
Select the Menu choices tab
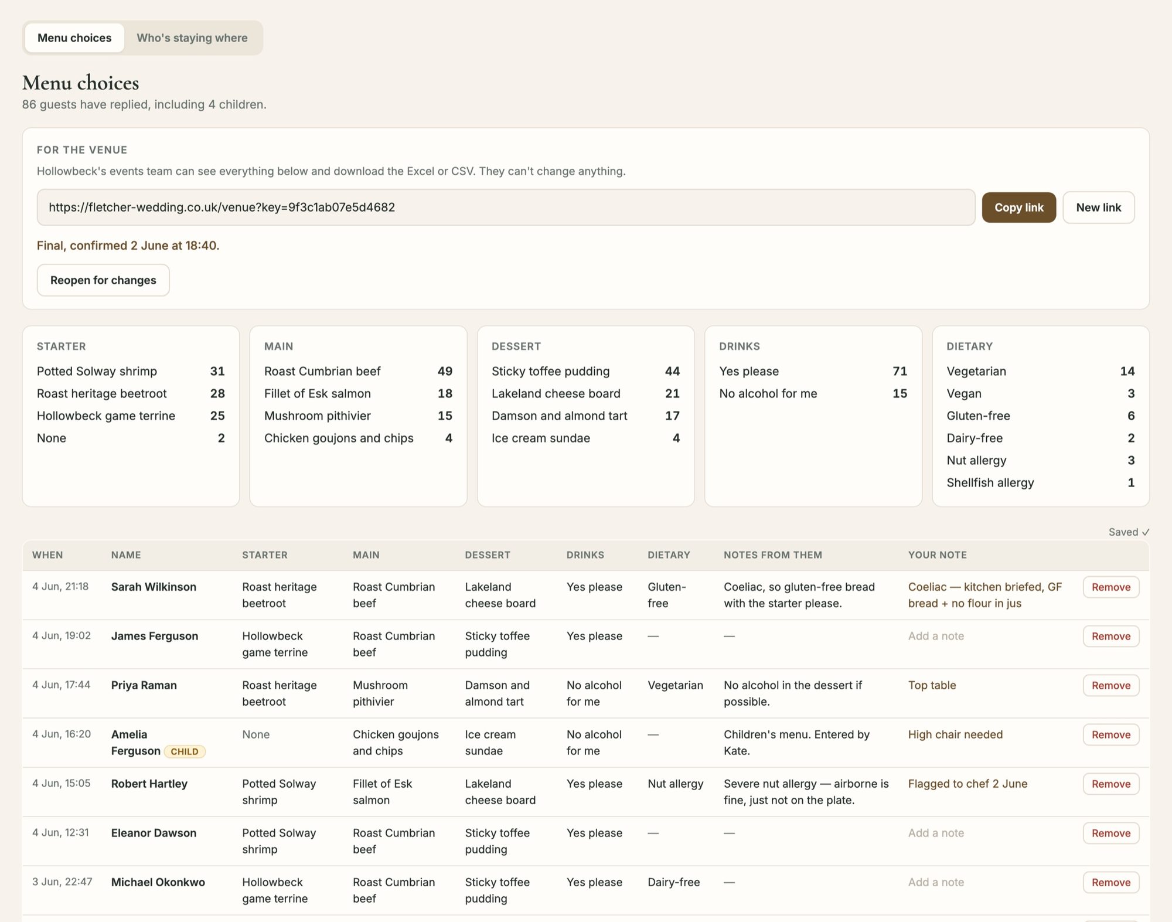pos(74,38)
